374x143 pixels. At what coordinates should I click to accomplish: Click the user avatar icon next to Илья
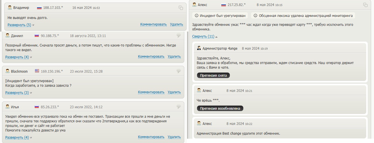tap(7, 107)
